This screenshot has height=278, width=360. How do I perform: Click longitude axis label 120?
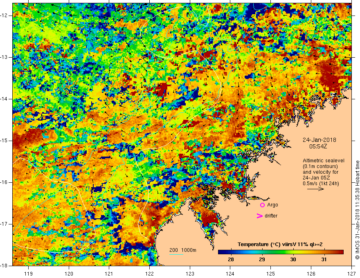[69, 274]
